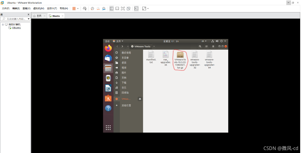
Task: Open the stretch display dropdown arrow
Action: [148, 8]
